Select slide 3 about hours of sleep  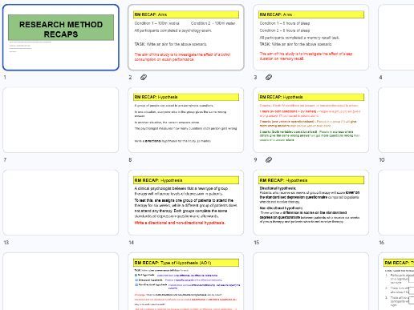click(311, 38)
